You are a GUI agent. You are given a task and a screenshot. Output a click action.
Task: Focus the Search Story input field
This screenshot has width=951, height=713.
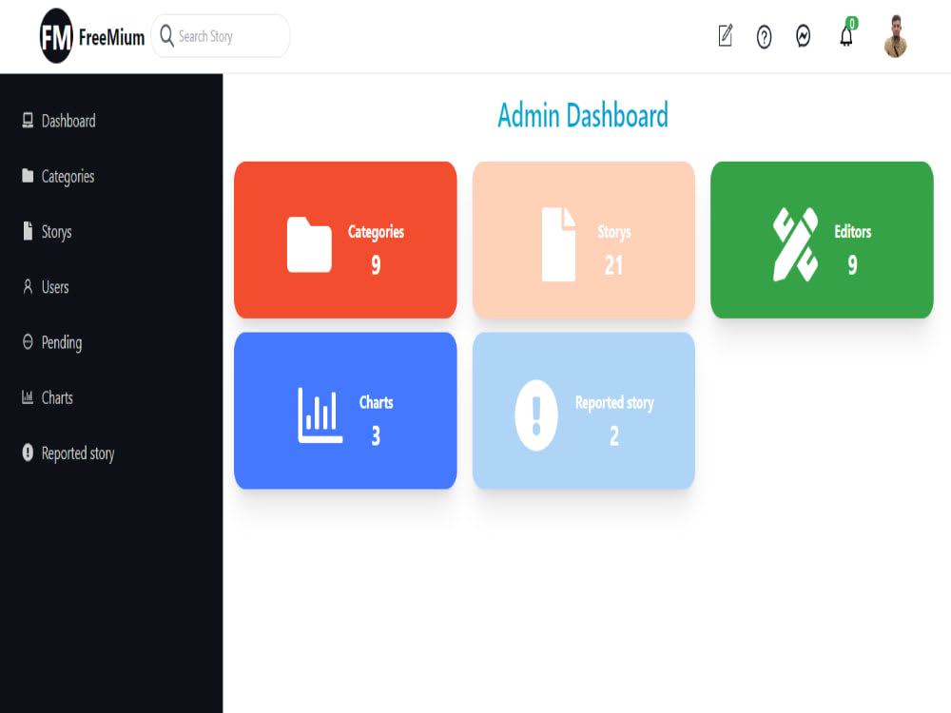click(221, 36)
